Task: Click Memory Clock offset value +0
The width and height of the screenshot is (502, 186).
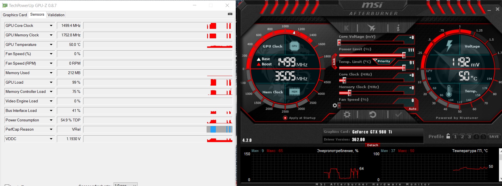Action: coord(411,88)
